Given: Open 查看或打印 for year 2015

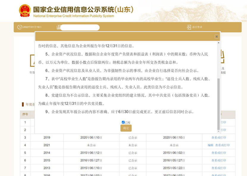Looking at the screenshot, I should (x=219, y=160).
